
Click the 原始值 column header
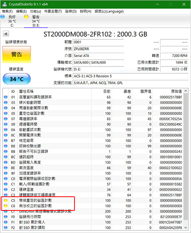[x=168, y=91]
